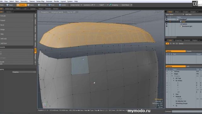Select Edges selection mode icon
The width and height of the screenshot is (202, 114).
point(8,5)
